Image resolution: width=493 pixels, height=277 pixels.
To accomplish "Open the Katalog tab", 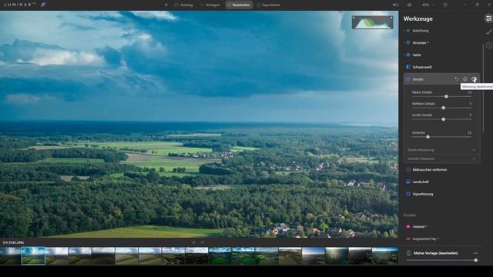I will click(x=183, y=5).
